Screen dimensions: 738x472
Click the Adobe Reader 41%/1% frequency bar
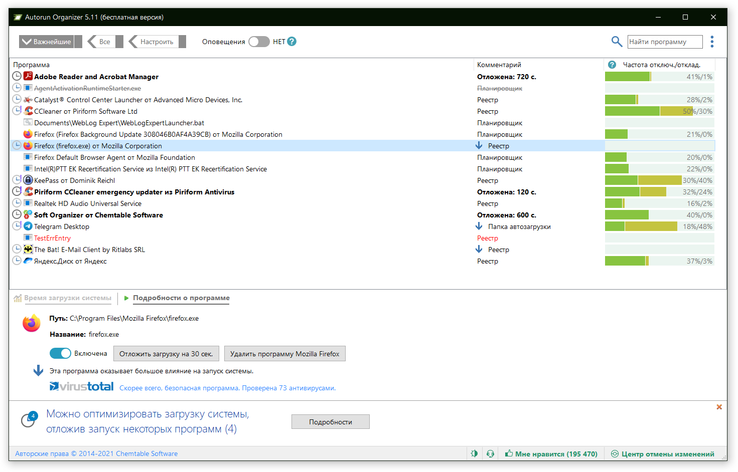click(660, 76)
